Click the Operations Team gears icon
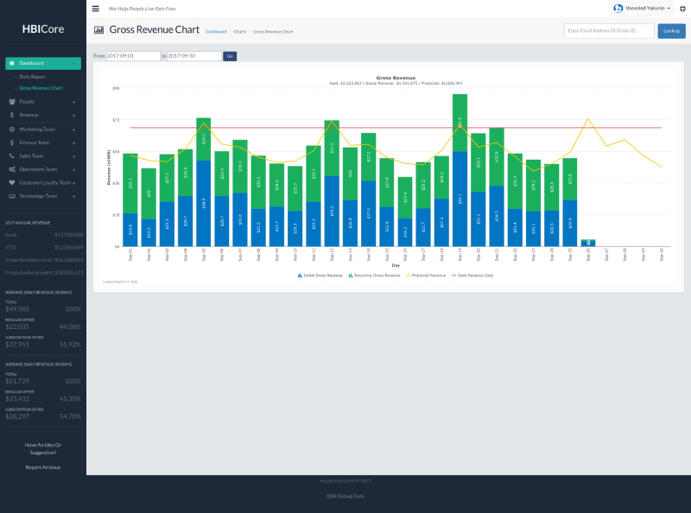 (x=11, y=169)
